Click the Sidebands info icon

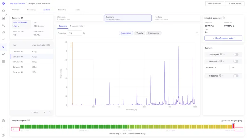coord(220,76)
